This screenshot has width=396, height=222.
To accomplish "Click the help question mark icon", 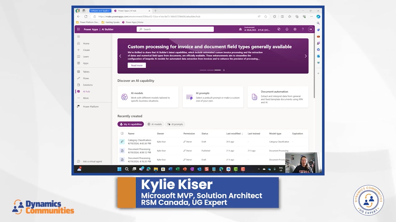I will (x=303, y=29).
